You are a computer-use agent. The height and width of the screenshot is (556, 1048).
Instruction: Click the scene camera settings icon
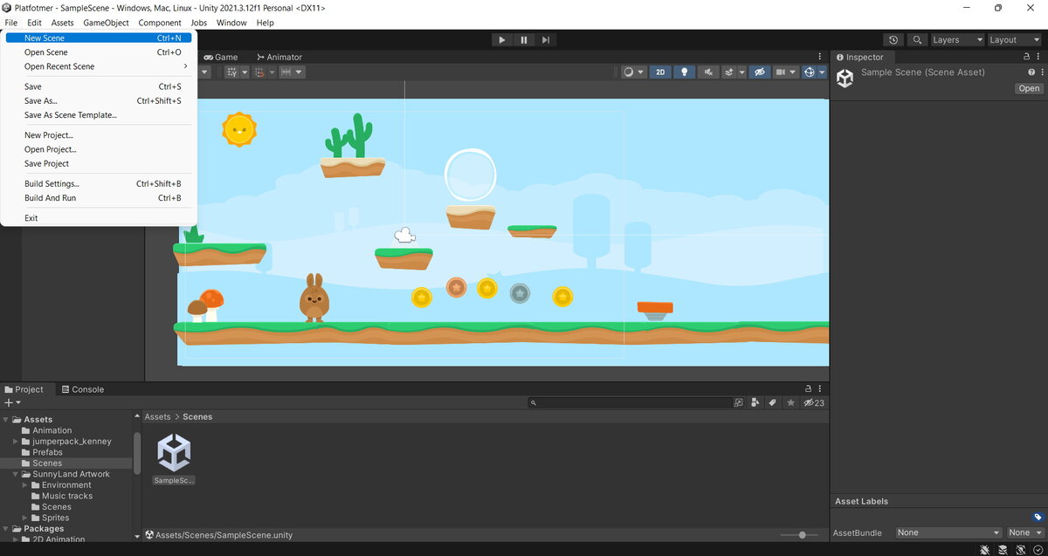point(783,72)
